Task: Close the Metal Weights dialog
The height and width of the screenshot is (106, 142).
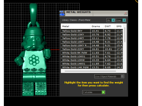Action: coord(125,13)
